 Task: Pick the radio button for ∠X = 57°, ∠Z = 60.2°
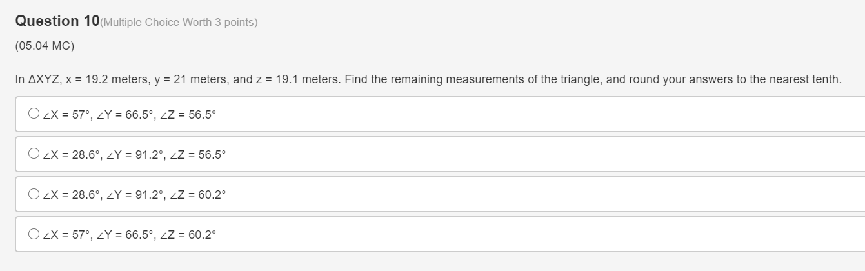34,234
